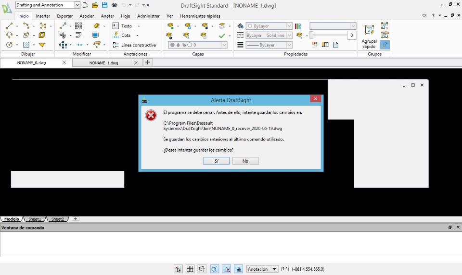Open the Insertar ribbon tab

point(43,16)
